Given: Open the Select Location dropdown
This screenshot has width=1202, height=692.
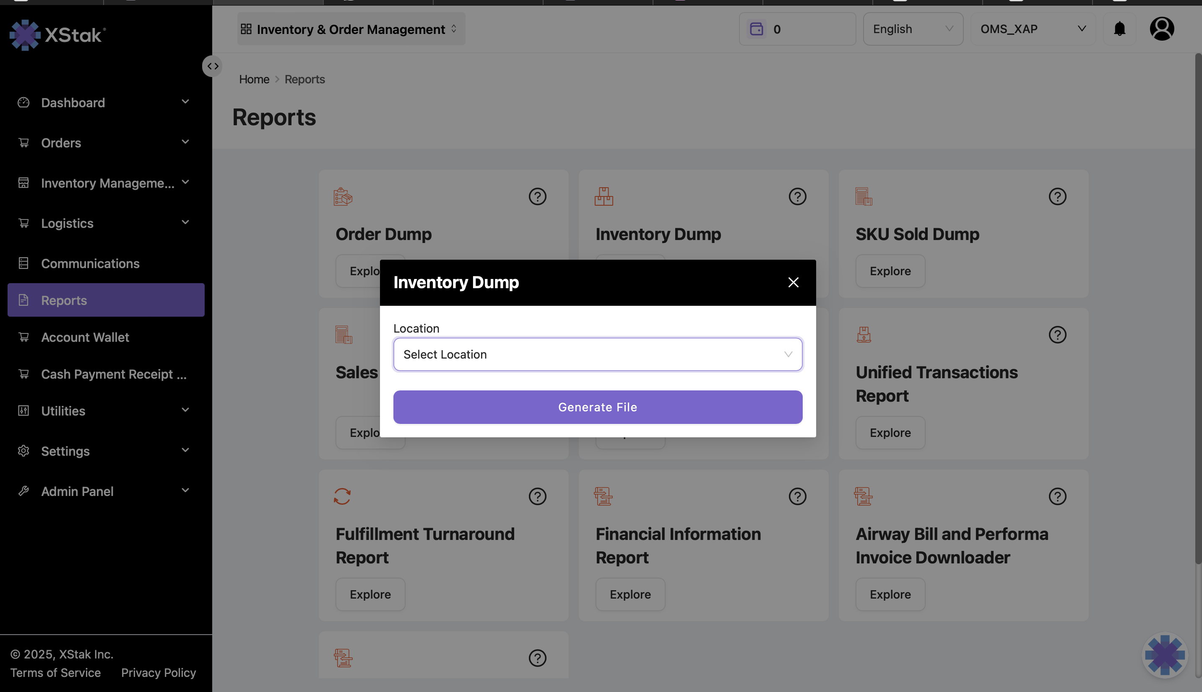Looking at the screenshot, I should [597, 354].
